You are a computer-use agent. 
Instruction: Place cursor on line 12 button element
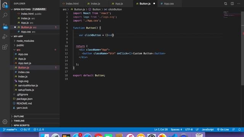(124, 53)
